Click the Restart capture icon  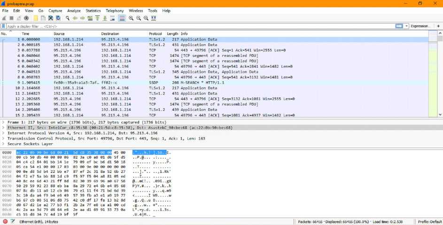(x=19, y=18)
